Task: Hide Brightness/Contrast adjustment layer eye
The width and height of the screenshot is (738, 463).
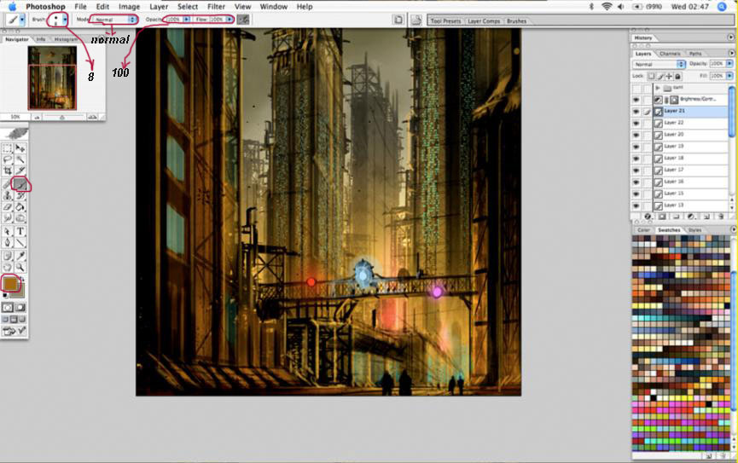Action: tap(636, 100)
